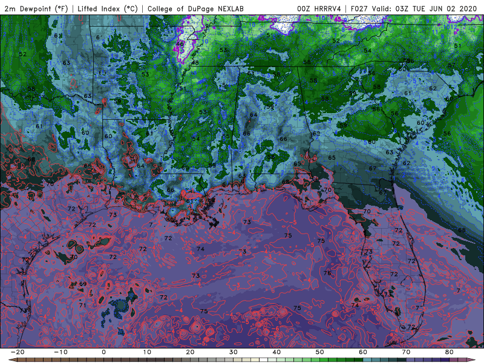The height and width of the screenshot is (363, 484).
Task: Click the "Valid: 03Z TUE JUN 02 2020" text
Action: [425, 8]
